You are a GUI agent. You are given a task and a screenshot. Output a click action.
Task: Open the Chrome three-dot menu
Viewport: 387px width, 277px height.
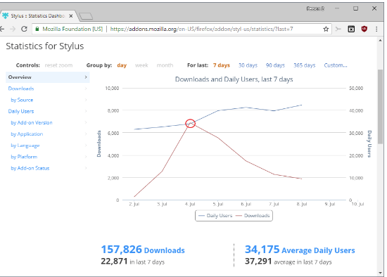[x=376, y=29]
